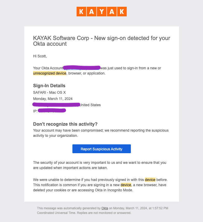203x222 pixels.
Task: Click the redacted IP address value
Action: pyautogui.click(x=52, y=110)
